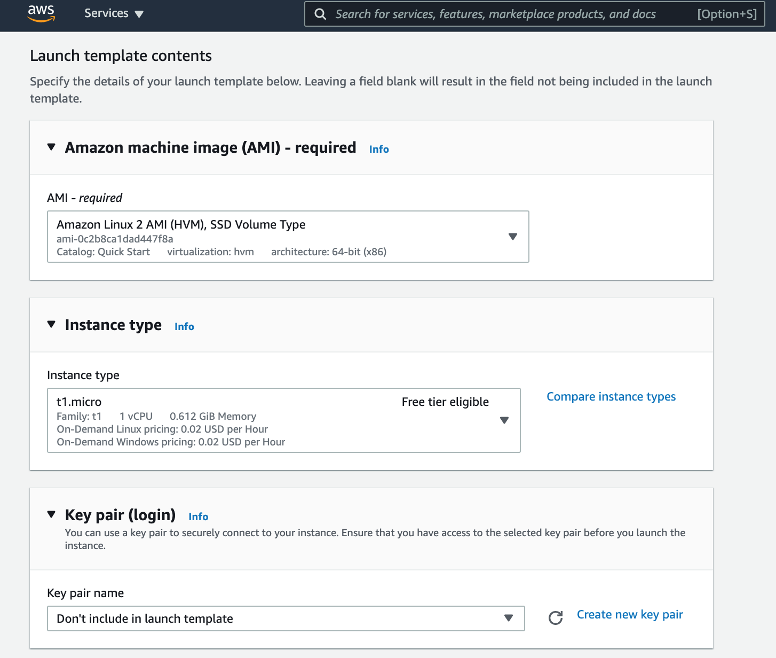Collapse the Amazon machine image section
Image resolution: width=776 pixels, height=658 pixels.
click(51, 147)
